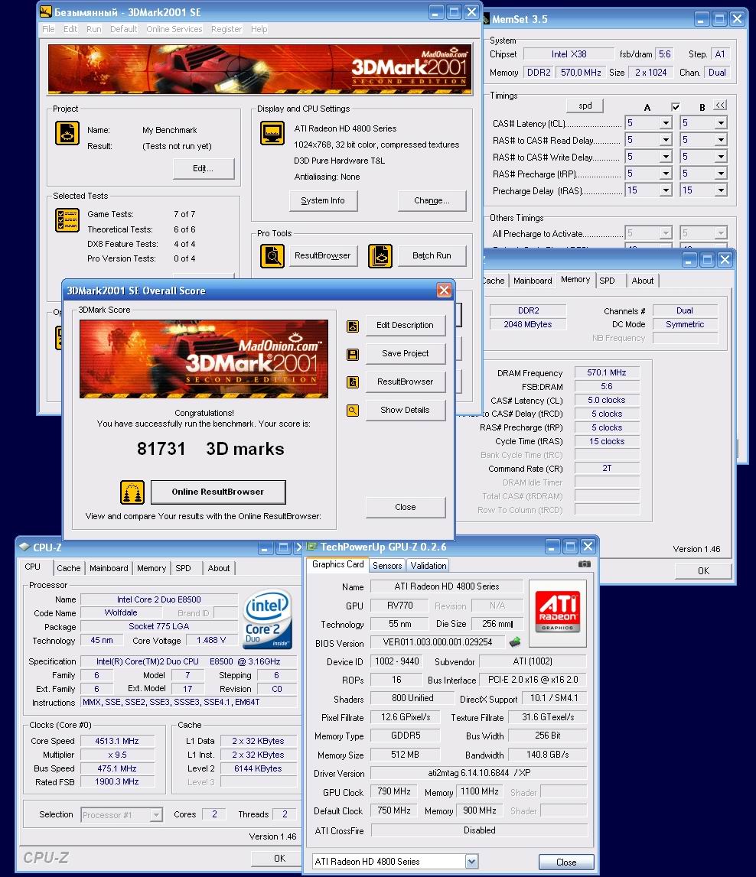Open RAS# to CAS# Read Delay A dropdown
756x877 pixels.
[x=666, y=140]
